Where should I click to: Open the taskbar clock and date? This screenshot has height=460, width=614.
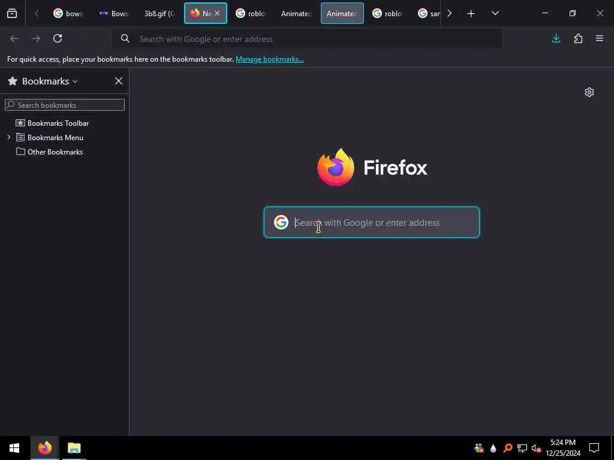563,448
